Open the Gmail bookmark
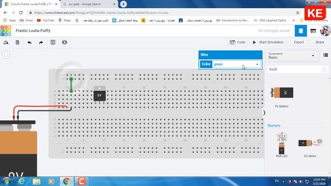331x186 pixels. (x=26, y=21)
